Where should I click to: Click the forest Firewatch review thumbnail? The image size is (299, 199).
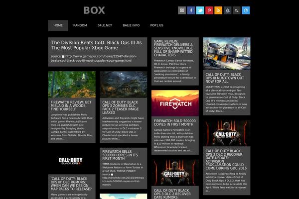72,85
